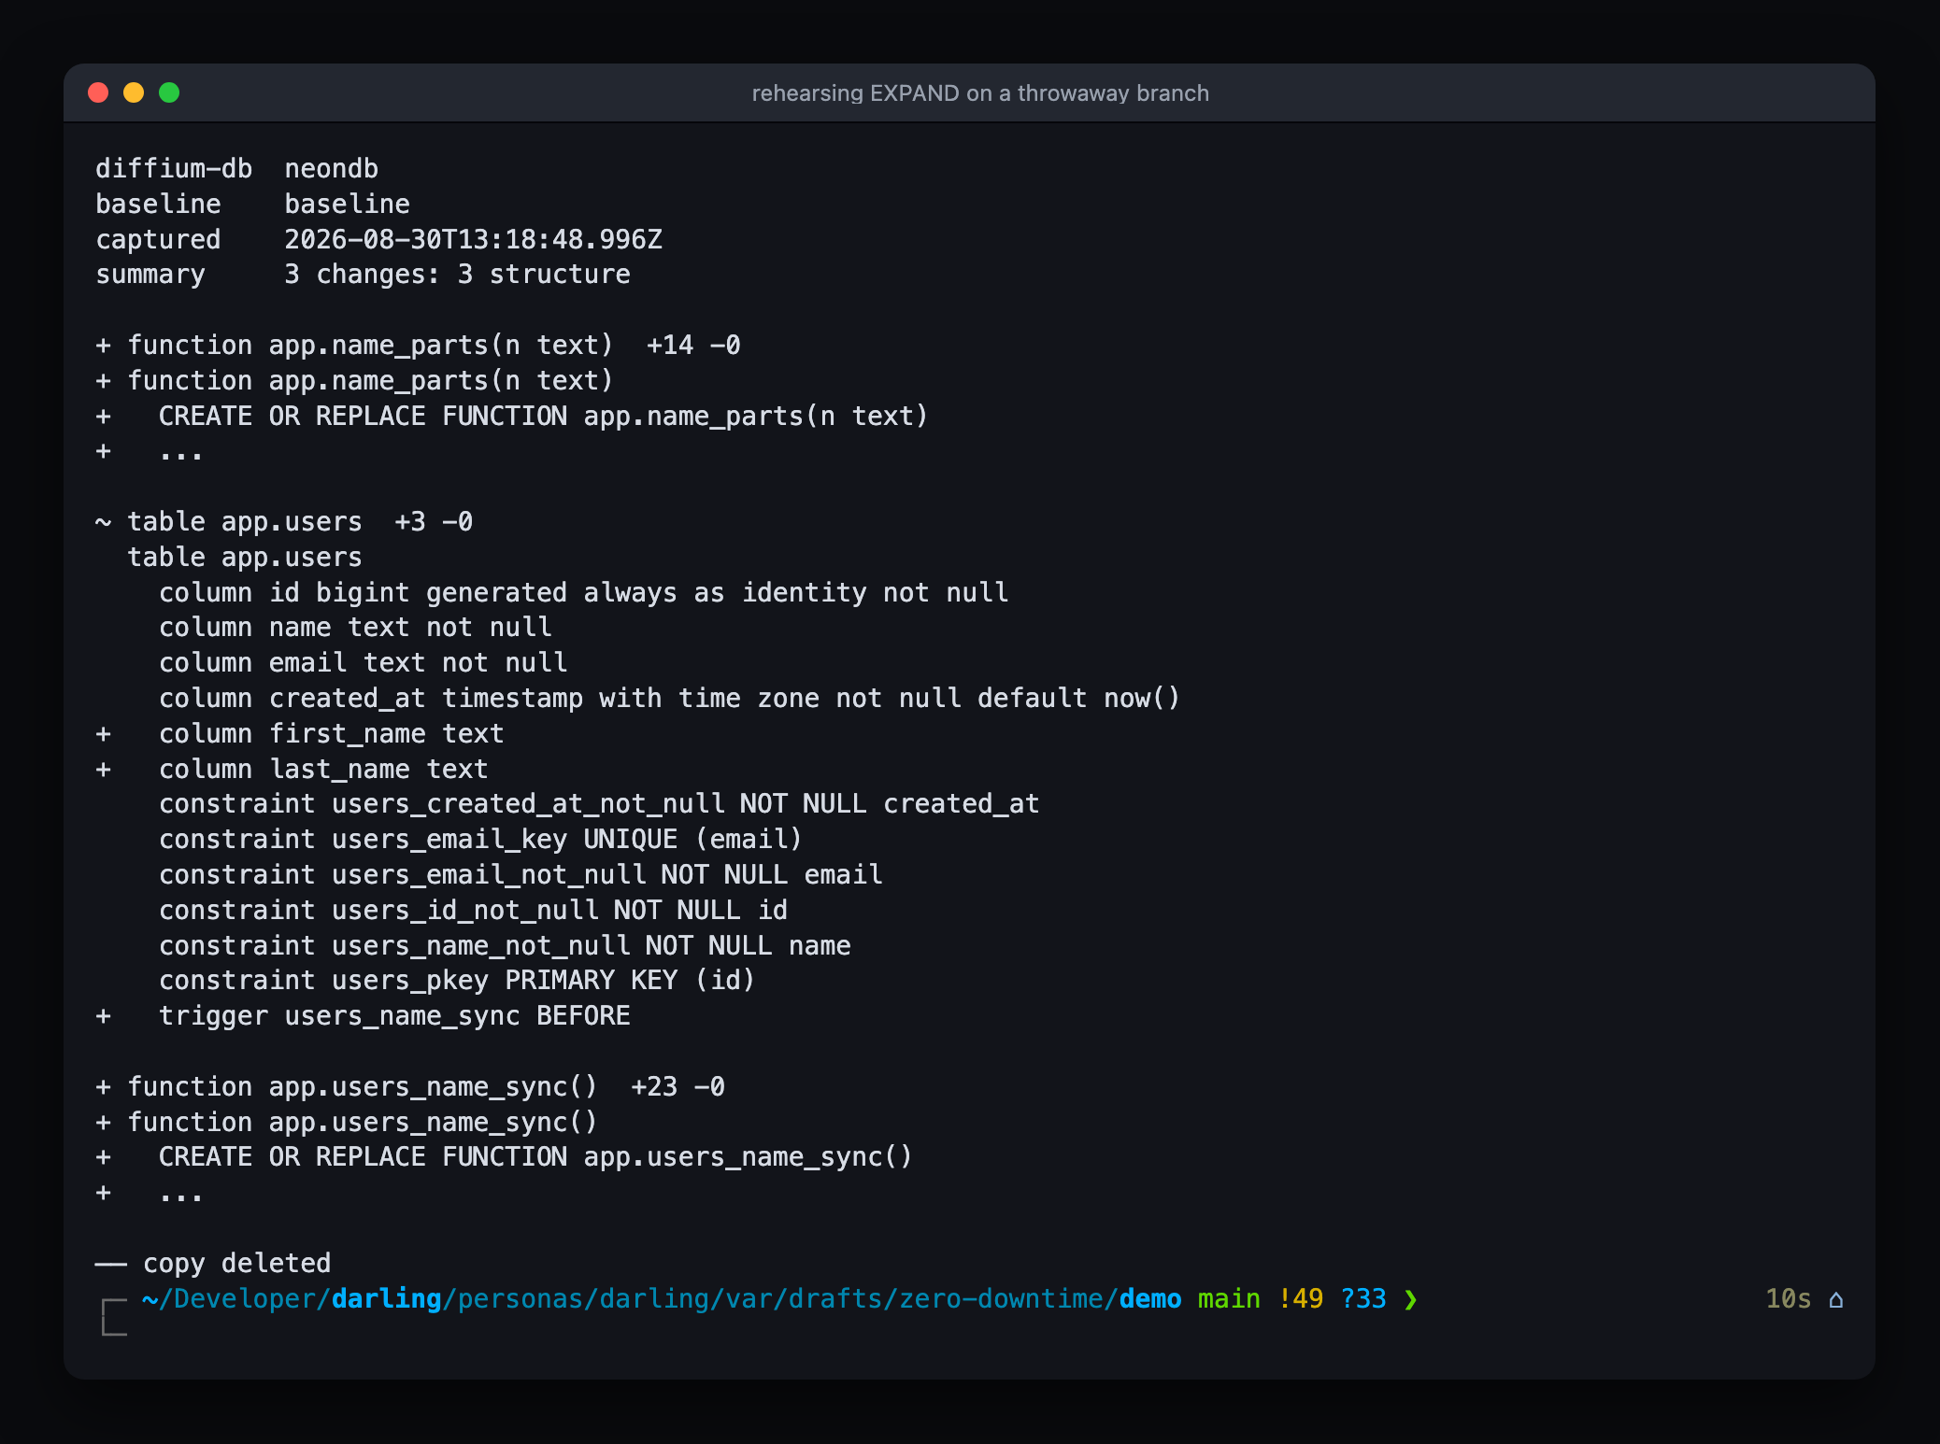Click the 'copy deleted' output line
Image resolution: width=1940 pixels, height=1444 pixels.
pos(213,1264)
